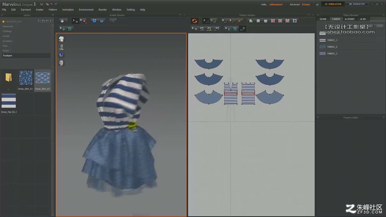
Task: Open the Pattern menu
Action: [x=53, y=10]
